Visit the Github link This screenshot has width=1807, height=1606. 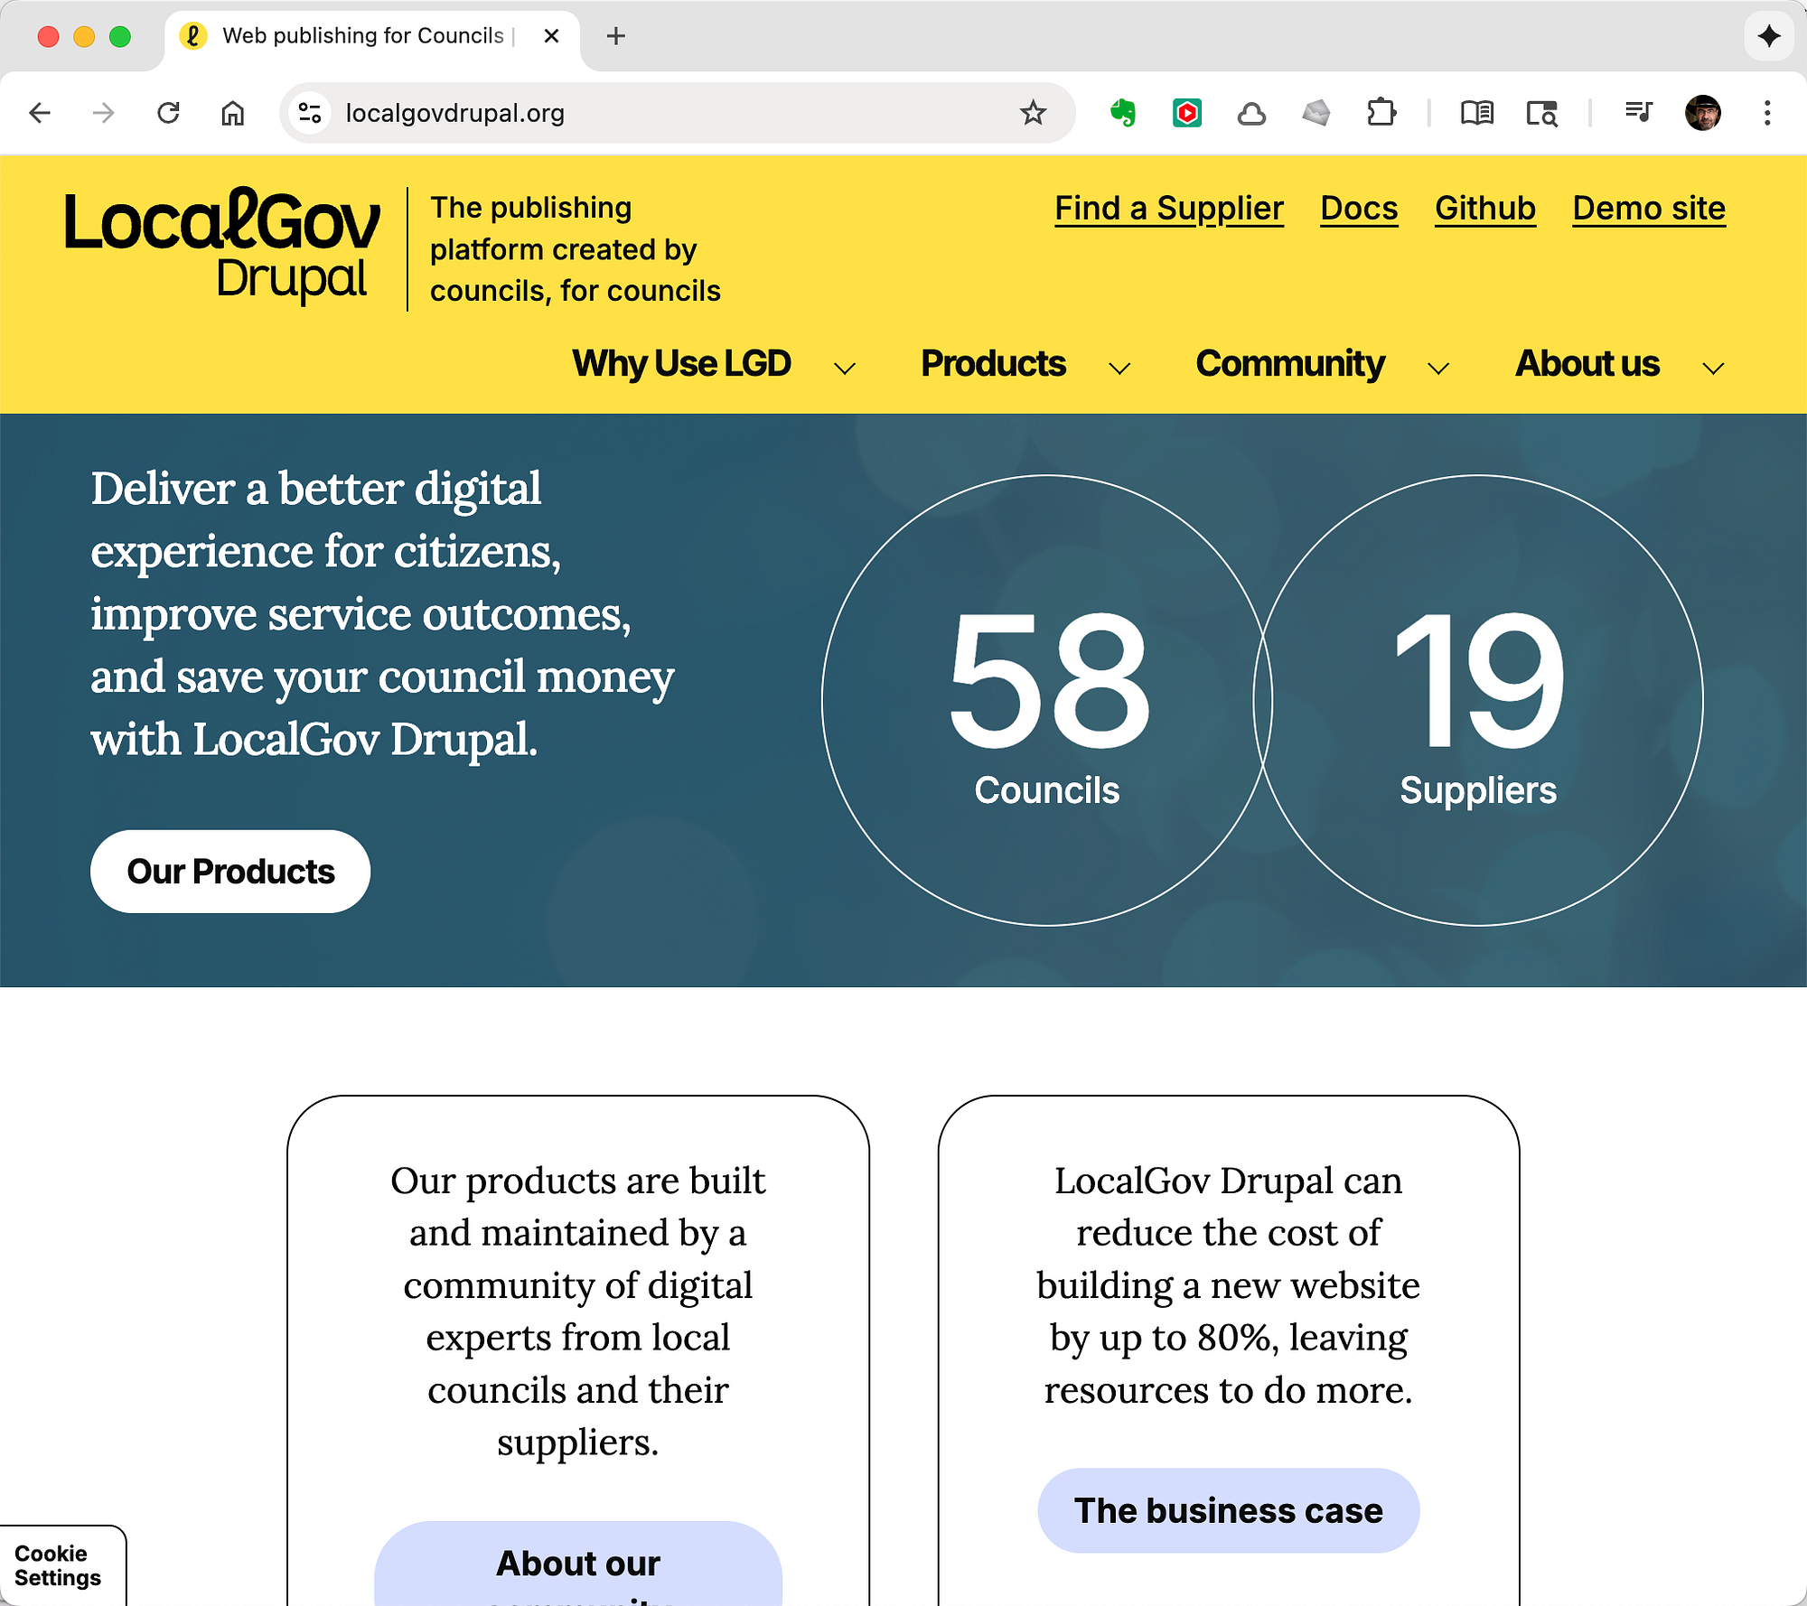coord(1485,209)
